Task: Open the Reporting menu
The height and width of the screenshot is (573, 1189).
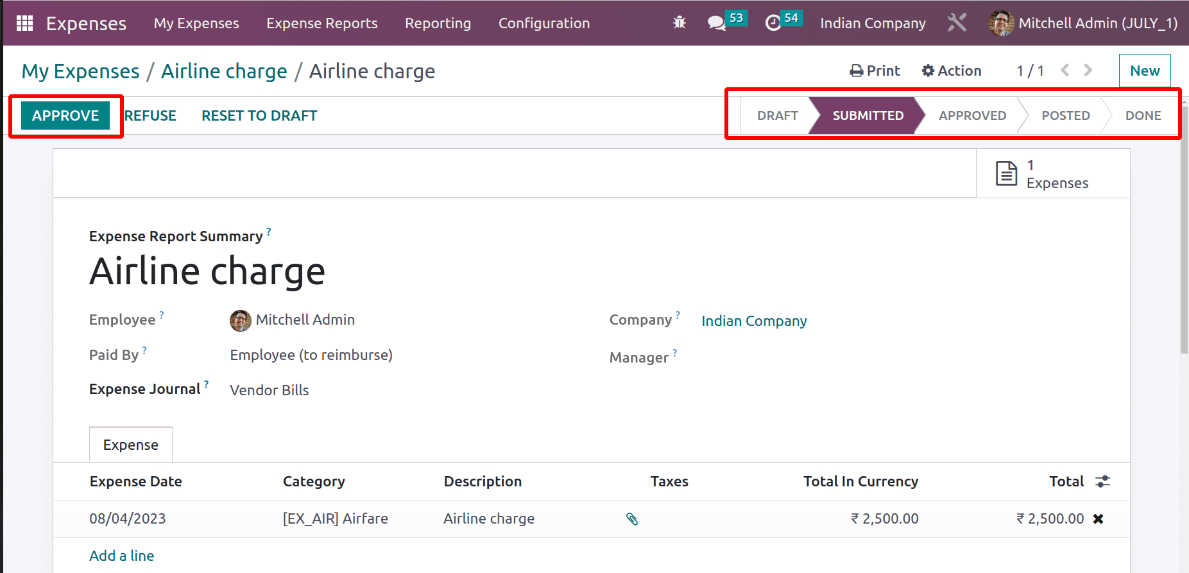Action: pyautogui.click(x=438, y=23)
